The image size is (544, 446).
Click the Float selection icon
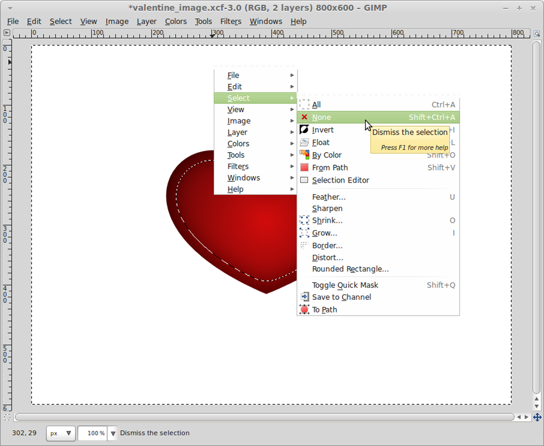[x=304, y=142]
